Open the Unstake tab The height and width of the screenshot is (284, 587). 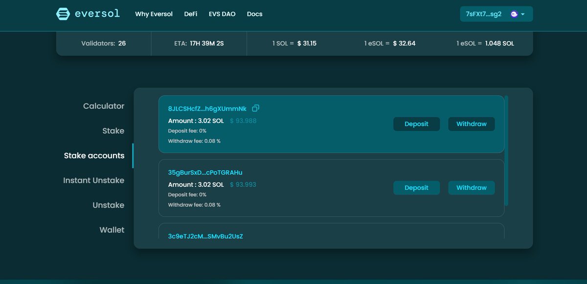(x=109, y=205)
